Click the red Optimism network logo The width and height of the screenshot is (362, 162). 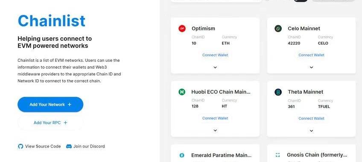tap(182, 29)
